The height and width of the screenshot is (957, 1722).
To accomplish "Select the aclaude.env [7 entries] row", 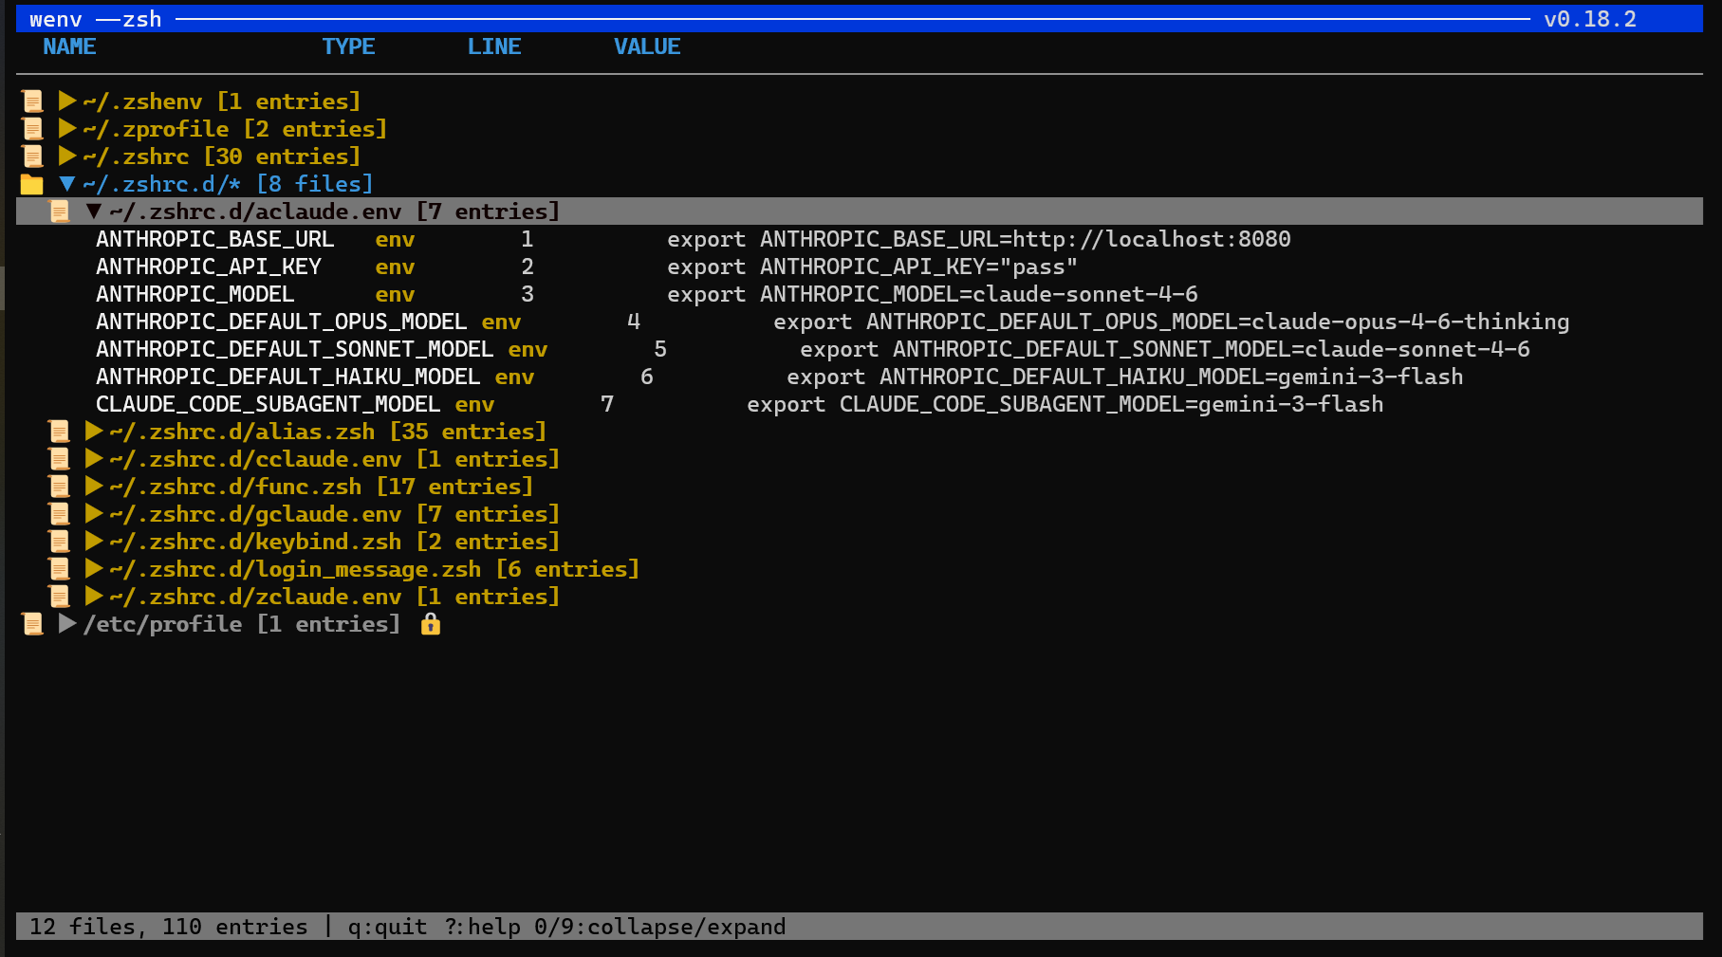I will (x=860, y=212).
